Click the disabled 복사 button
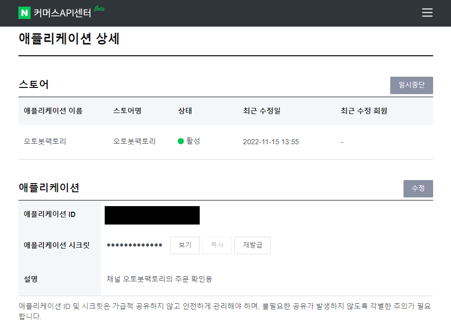The image size is (451, 335). coord(217,245)
